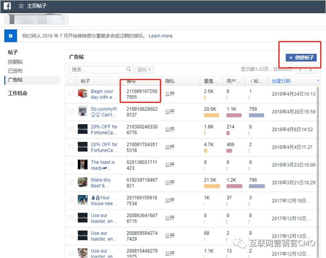Click the Facebook logo icon
The width and height of the screenshot is (326, 258).
[x=7, y=6]
